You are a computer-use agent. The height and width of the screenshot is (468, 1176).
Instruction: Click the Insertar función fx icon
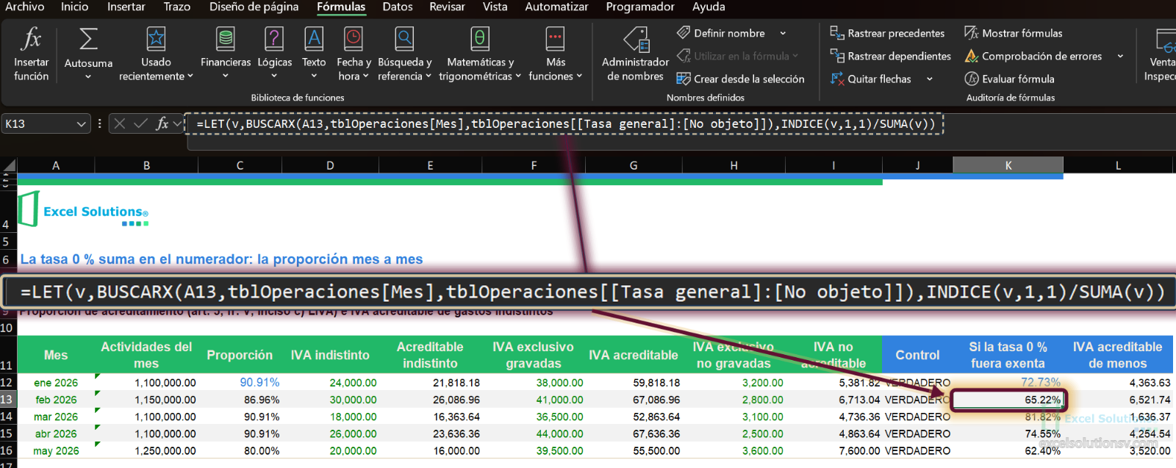[x=31, y=39]
